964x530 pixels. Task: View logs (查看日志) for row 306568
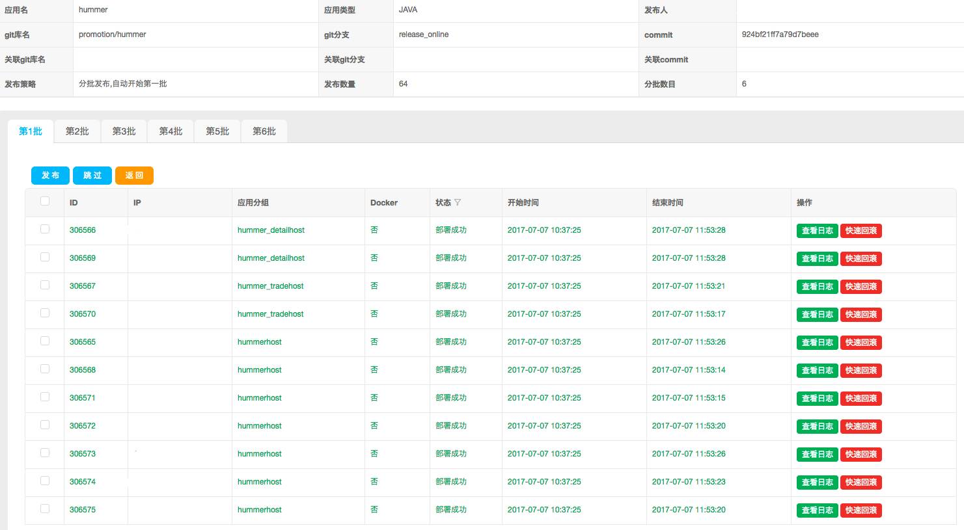(x=818, y=371)
